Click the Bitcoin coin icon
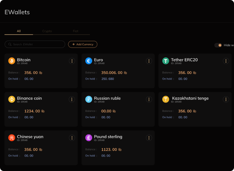Image resolution: width=234 pixels, height=171 pixels. coord(12,61)
